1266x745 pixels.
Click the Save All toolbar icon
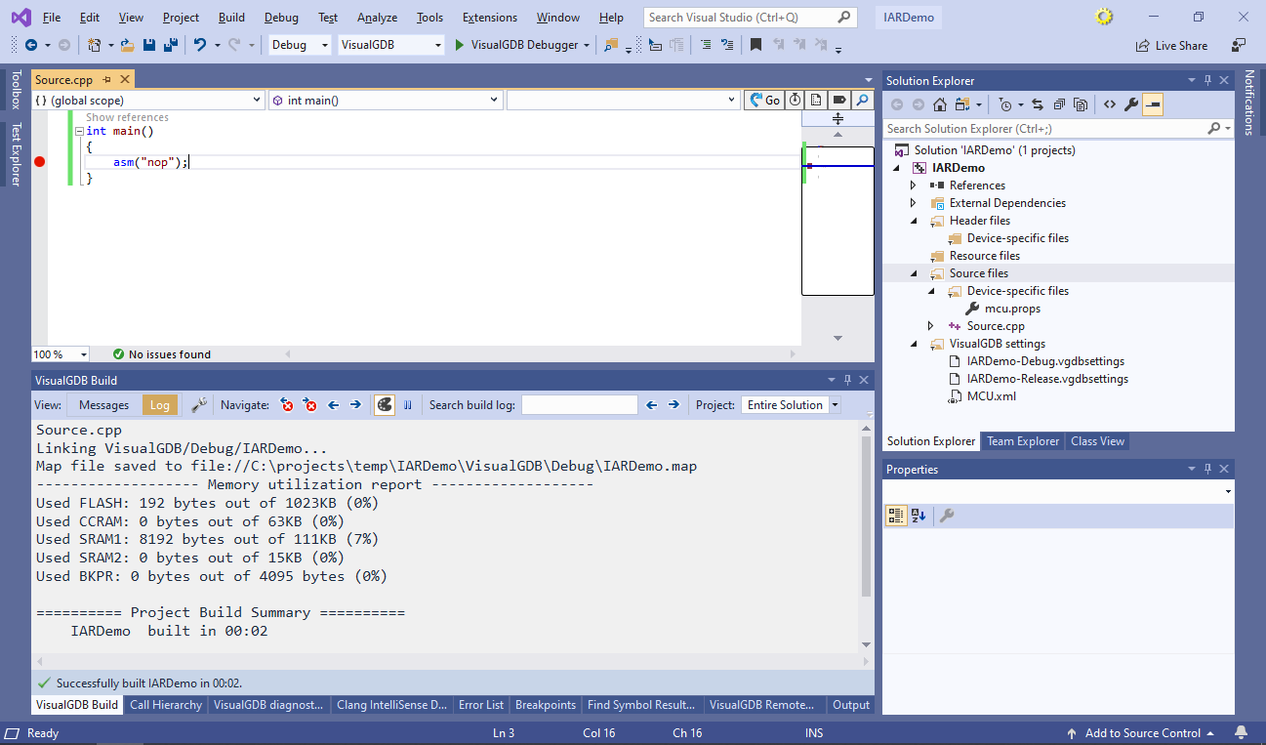pos(170,45)
